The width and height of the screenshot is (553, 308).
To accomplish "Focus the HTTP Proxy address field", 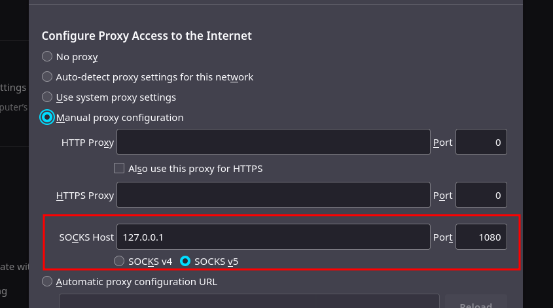I will 274,142.
